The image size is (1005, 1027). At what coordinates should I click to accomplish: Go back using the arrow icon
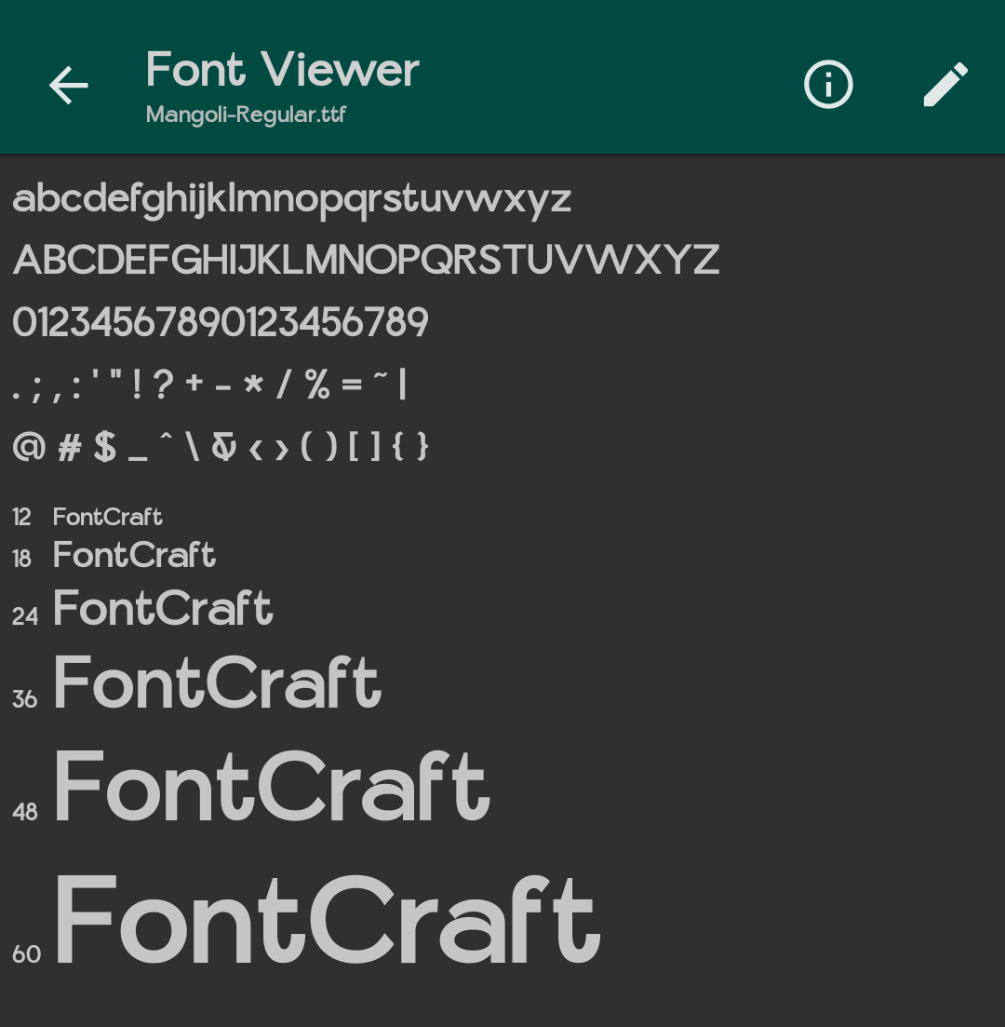(68, 85)
